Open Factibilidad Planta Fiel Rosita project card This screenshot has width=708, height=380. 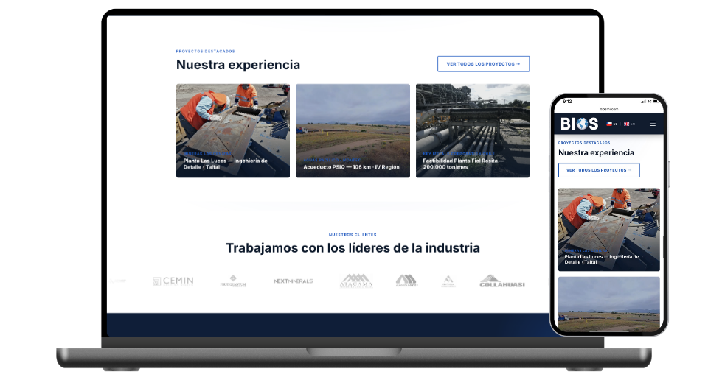point(472,130)
